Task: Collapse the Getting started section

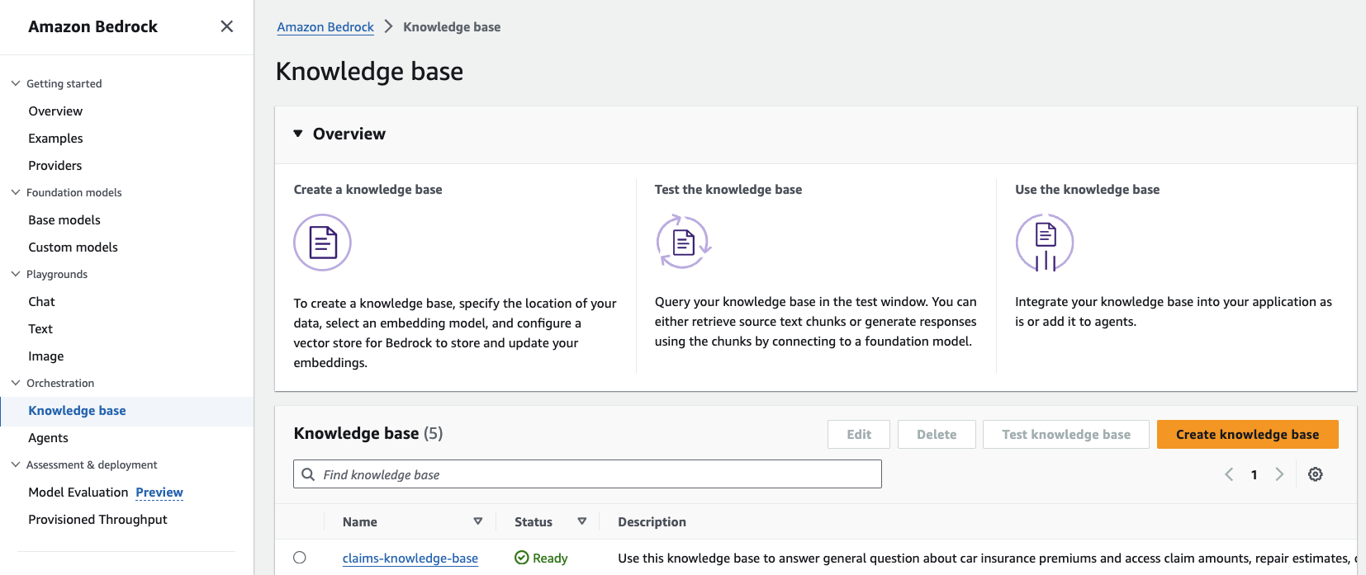Action: [16, 83]
